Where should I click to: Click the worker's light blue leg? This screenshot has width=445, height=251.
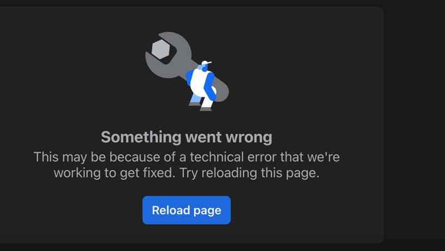pyautogui.click(x=196, y=99)
